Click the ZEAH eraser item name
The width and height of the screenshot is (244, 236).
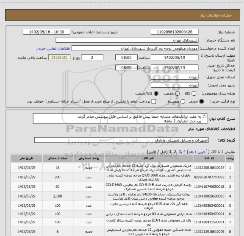click(x=149, y=222)
